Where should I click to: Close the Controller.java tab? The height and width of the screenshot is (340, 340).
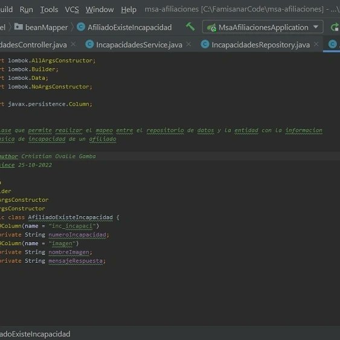(x=73, y=44)
